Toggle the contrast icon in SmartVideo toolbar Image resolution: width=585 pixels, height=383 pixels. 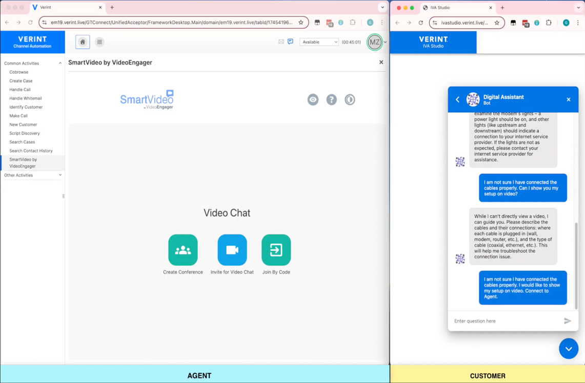[x=350, y=99]
